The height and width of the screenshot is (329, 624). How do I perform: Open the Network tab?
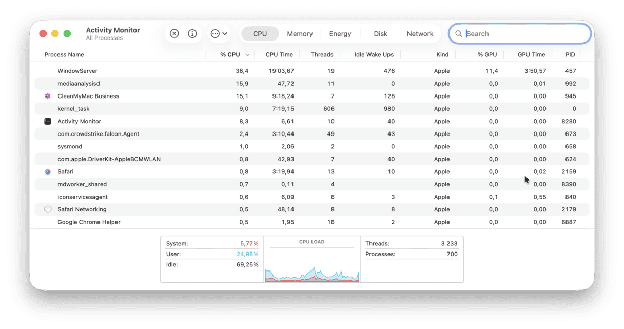point(420,33)
